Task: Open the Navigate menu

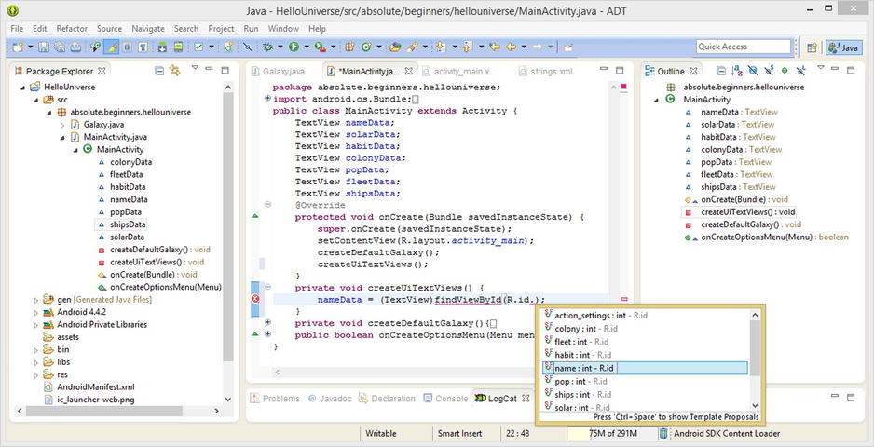Action: (148, 29)
